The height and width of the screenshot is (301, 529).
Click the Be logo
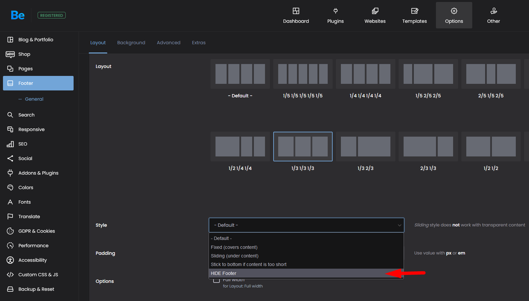click(x=17, y=15)
